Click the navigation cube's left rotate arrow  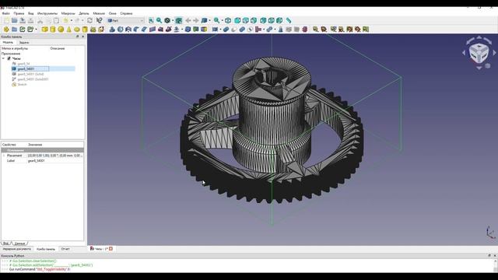(464, 53)
